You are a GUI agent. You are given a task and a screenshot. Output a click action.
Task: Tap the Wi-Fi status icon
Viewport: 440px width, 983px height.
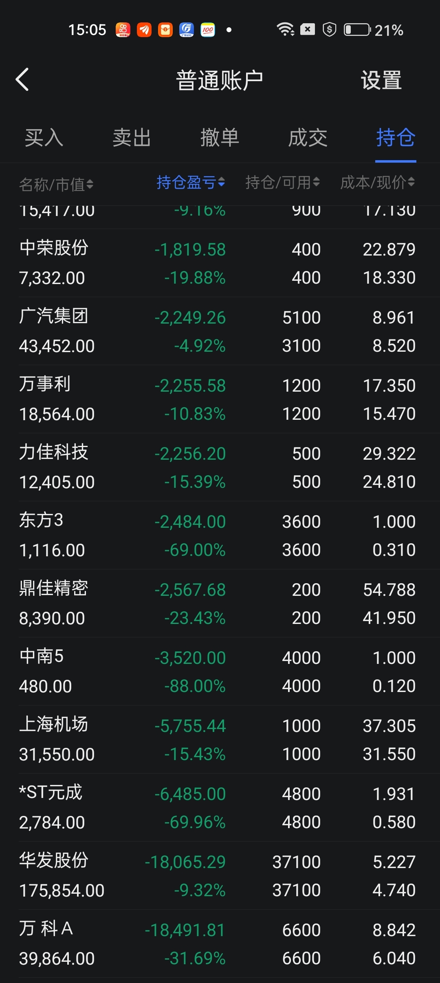tap(285, 30)
